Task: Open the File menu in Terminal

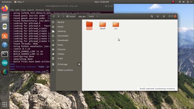Action: click(12, 10)
